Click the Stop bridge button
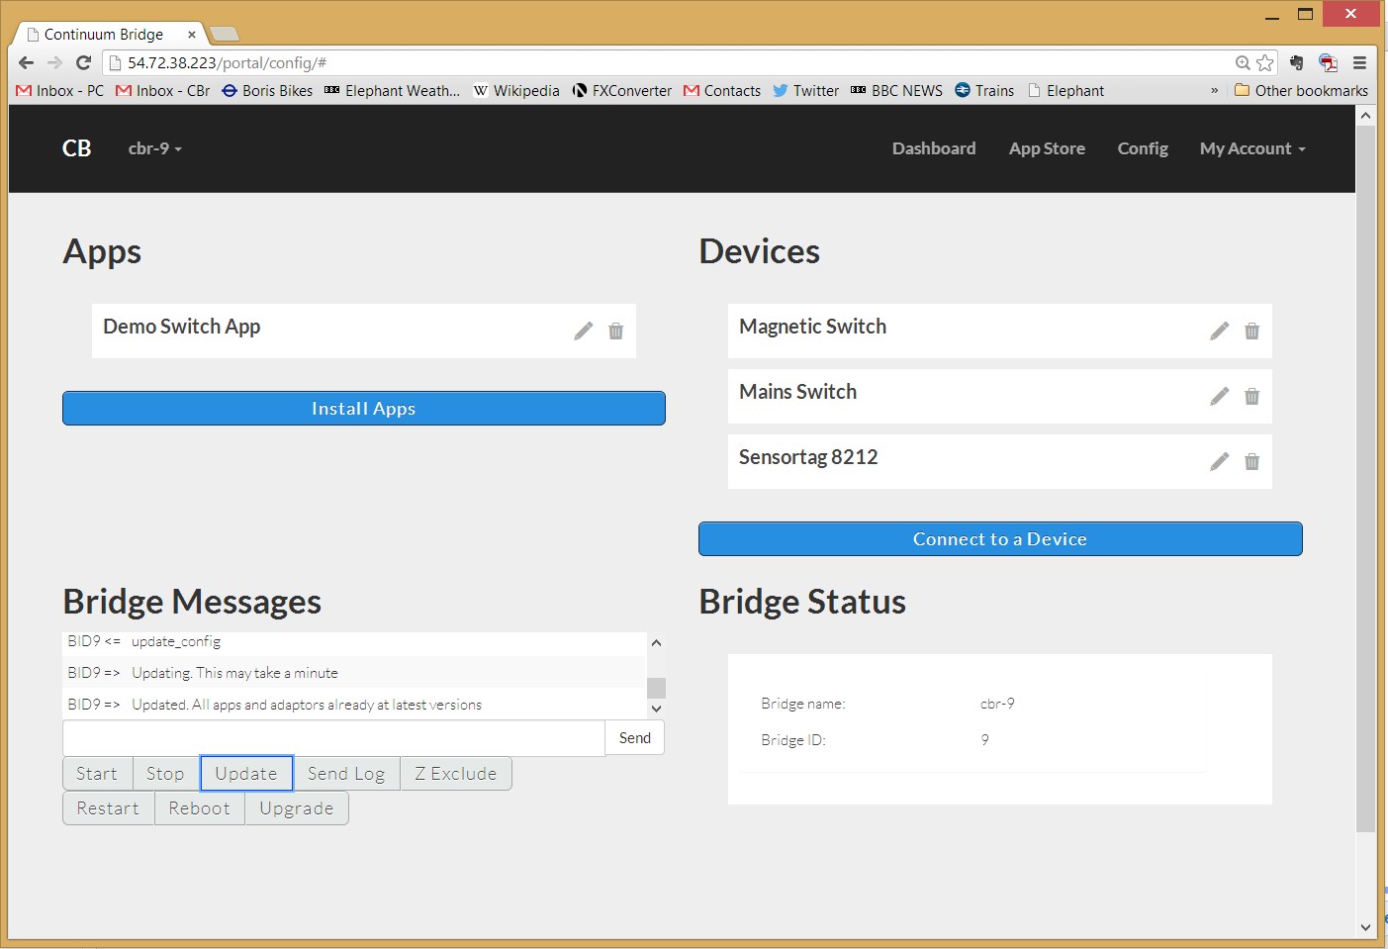The height and width of the screenshot is (949, 1388). [x=165, y=774]
